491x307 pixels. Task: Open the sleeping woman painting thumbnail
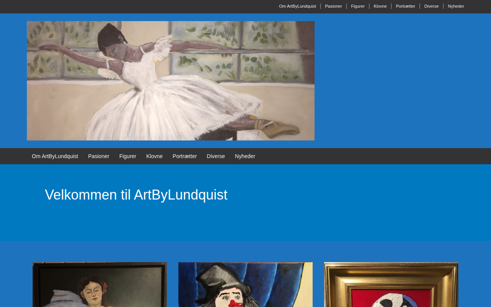(100, 285)
